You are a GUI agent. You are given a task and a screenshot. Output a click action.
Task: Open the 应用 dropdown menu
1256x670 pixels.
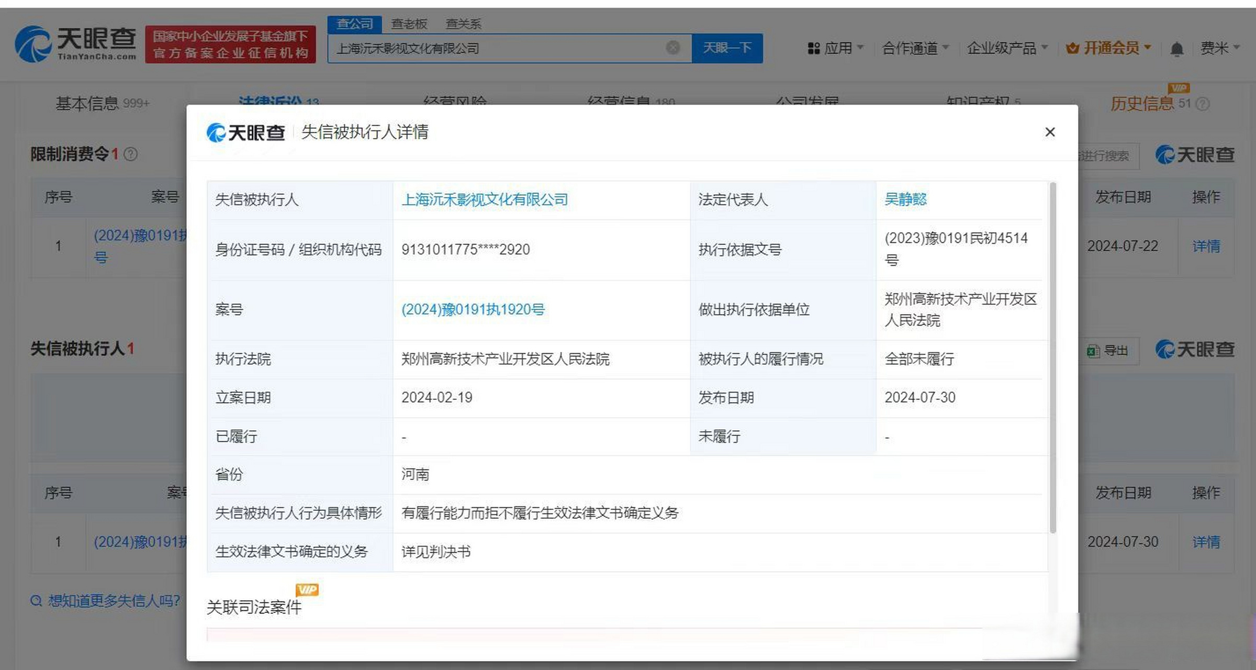point(836,49)
